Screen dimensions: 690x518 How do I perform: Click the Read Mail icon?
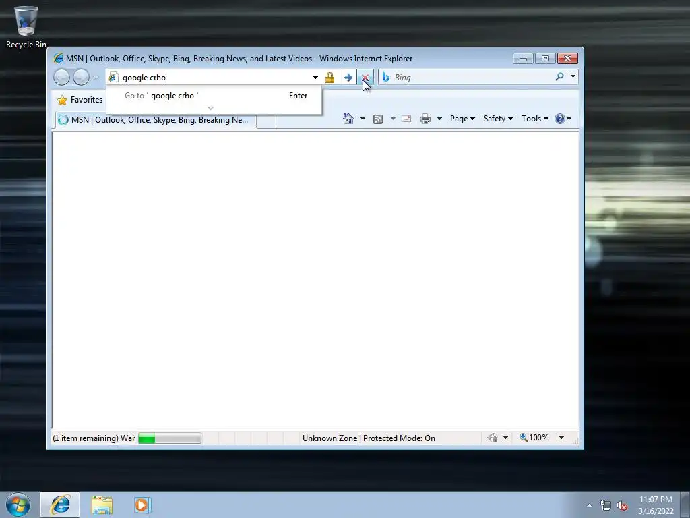click(406, 119)
